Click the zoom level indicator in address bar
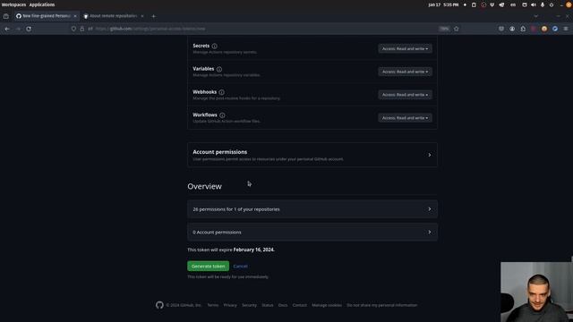 click(444, 29)
